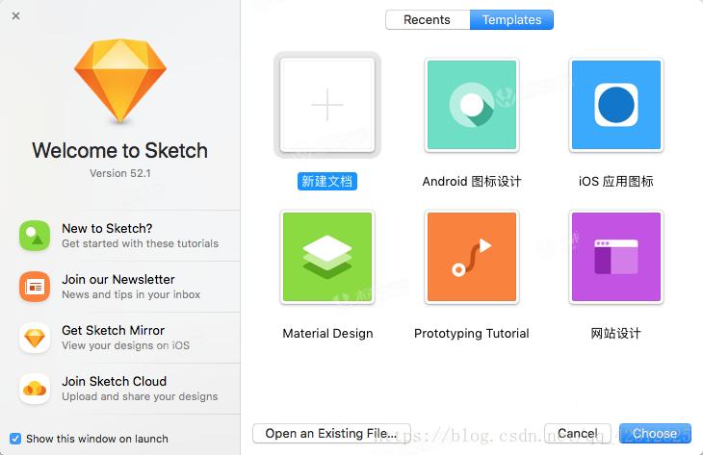Uncheck Show this window on launch

coord(15,439)
